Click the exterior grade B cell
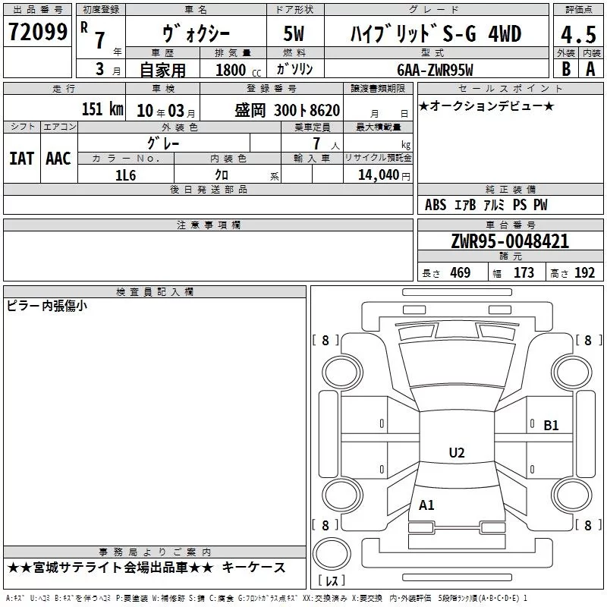The width and height of the screenshot is (607, 607). click(566, 68)
